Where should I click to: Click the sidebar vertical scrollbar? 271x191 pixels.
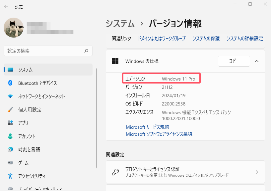[x=96, y=118]
